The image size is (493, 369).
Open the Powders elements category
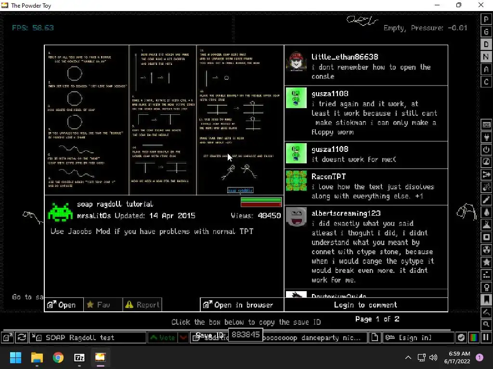486,225
